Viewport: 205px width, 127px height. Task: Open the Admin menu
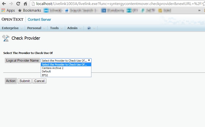pos(72,28)
